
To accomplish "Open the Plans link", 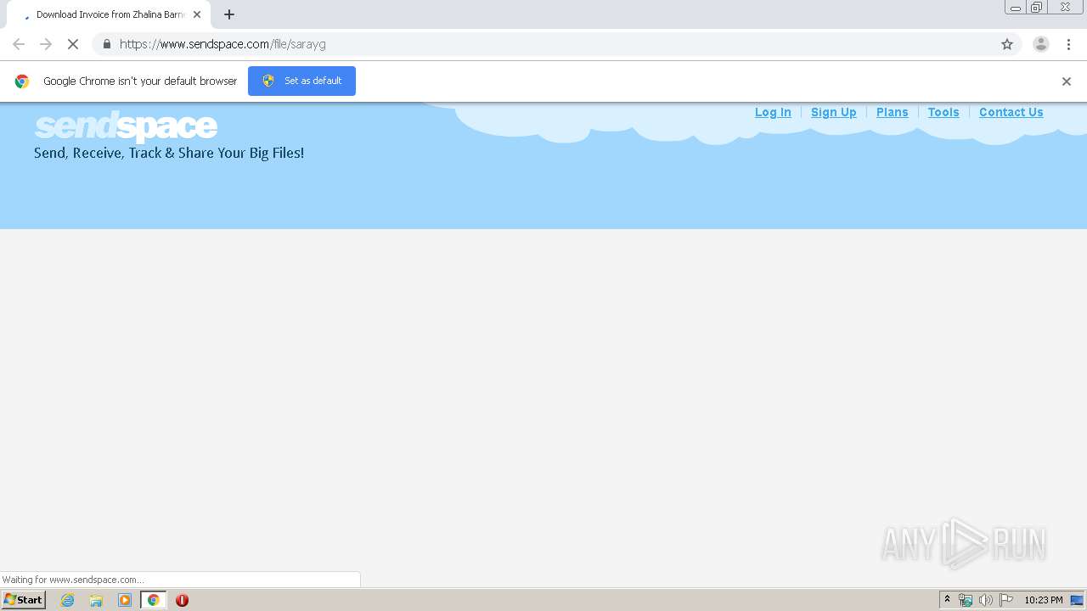I will point(893,112).
